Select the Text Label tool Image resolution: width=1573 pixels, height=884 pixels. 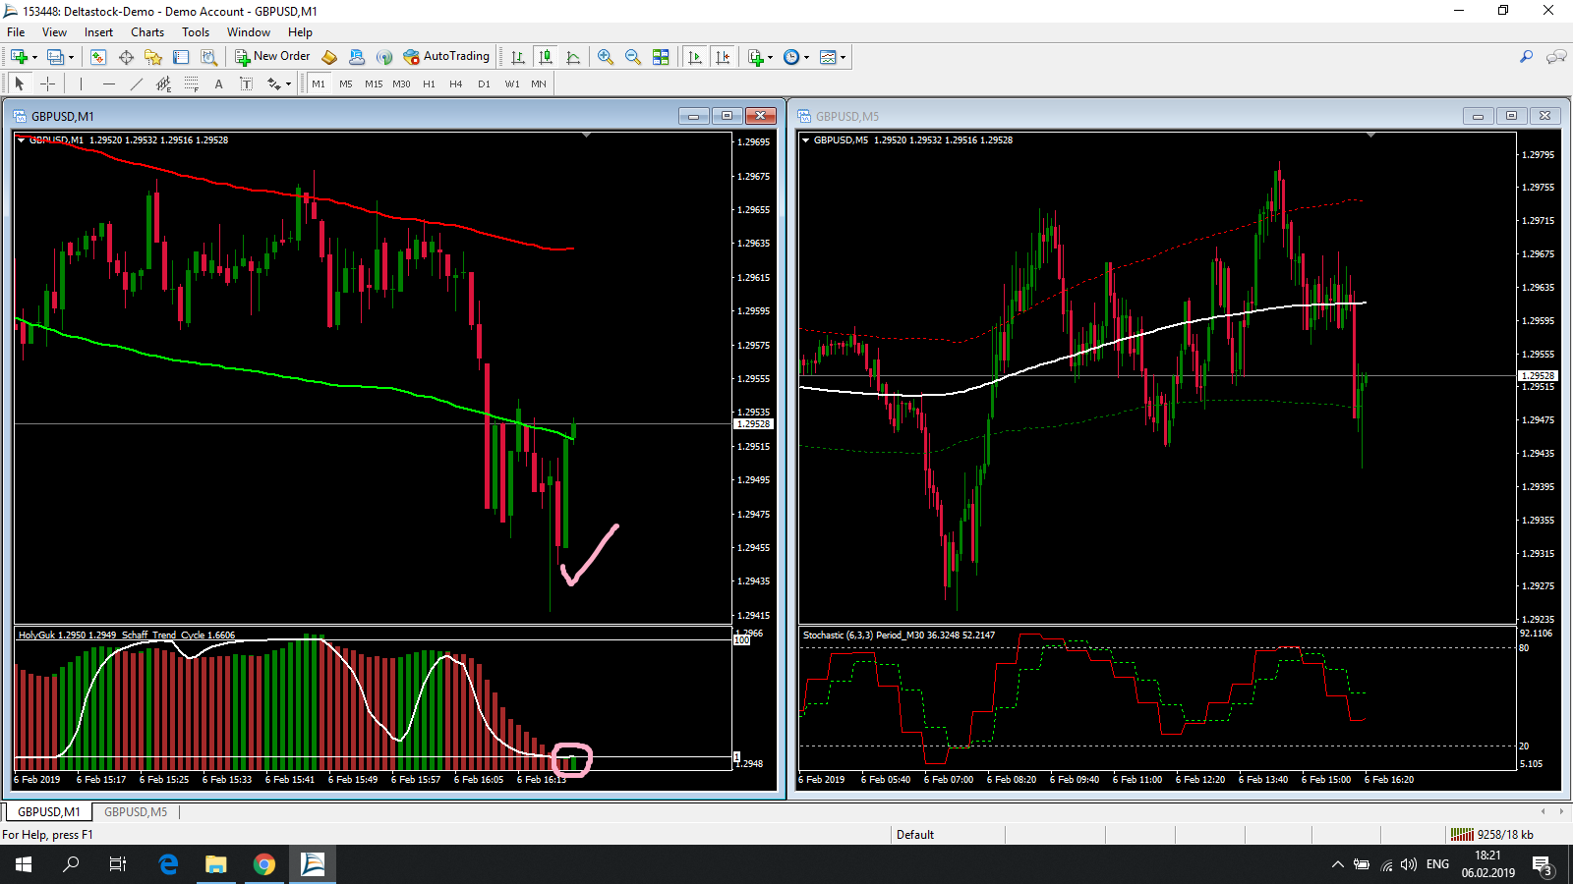[x=246, y=83]
